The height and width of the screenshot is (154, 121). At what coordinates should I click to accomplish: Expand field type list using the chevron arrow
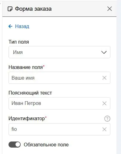point(104,52)
